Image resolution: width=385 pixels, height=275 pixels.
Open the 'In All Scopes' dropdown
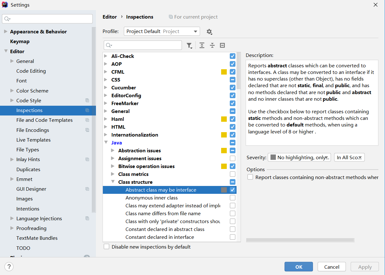[349, 157]
